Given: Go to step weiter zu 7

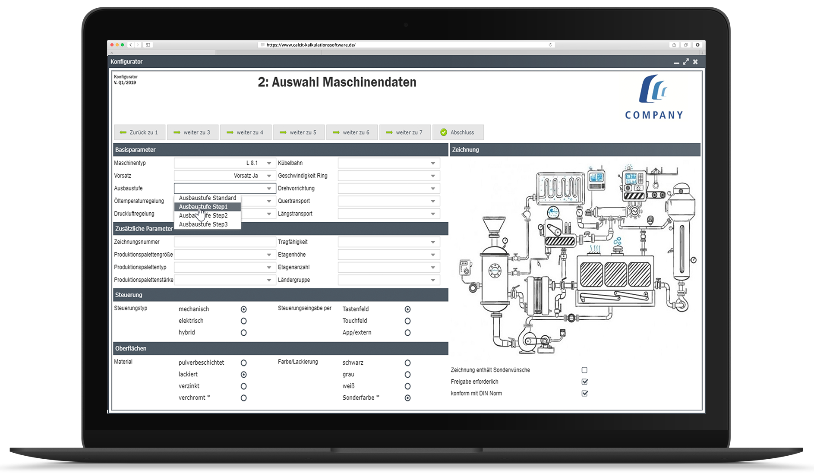Looking at the screenshot, I should [405, 132].
